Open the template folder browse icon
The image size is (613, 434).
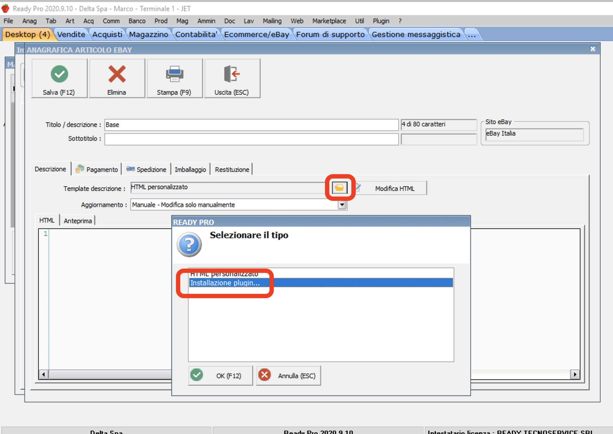pyautogui.click(x=339, y=188)
